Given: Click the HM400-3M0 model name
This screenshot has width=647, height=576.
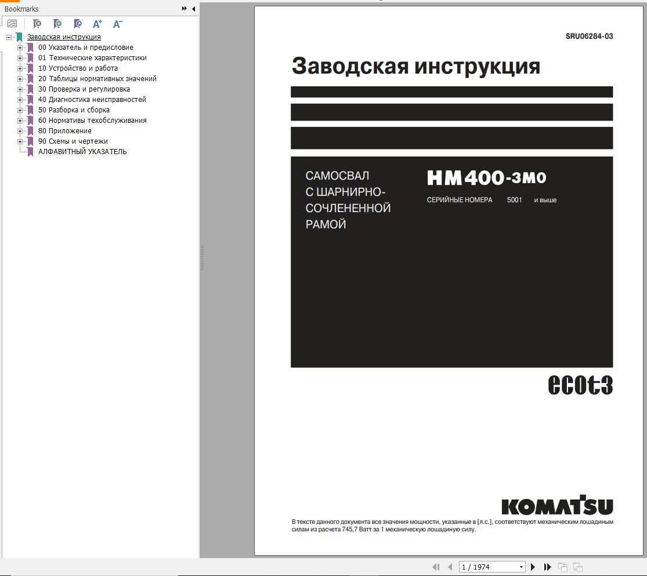Looking at the screenshot, I should [486, 178].
